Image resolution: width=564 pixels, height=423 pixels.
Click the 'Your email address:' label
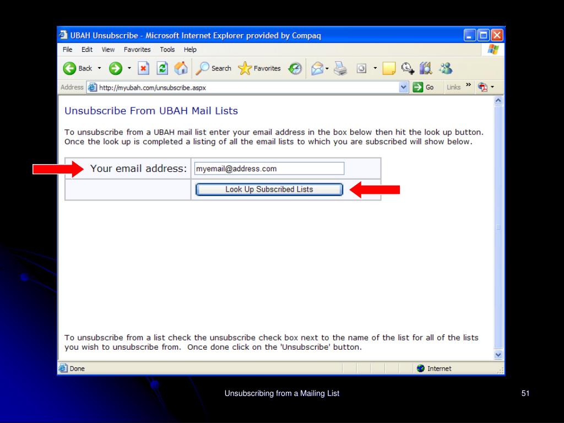click(x=138, y=169)
